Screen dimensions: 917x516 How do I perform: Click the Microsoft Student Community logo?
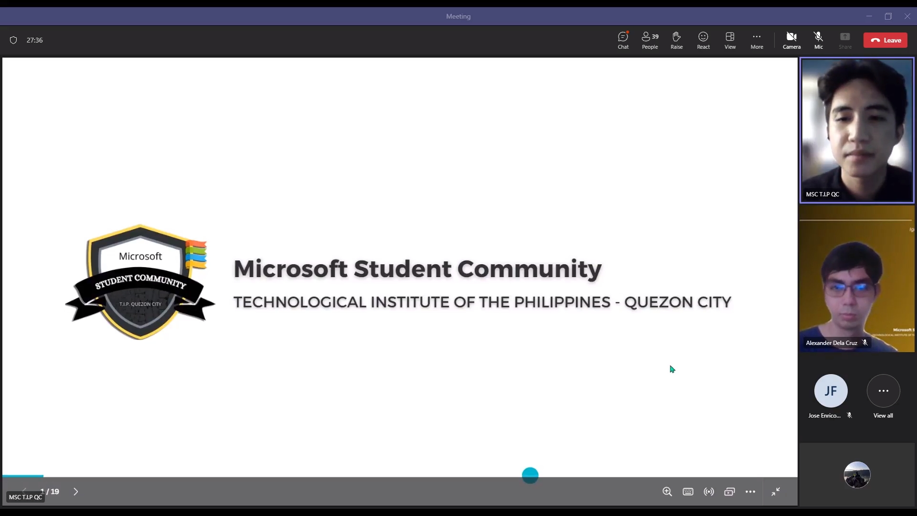pyautogui.click(x=140, y=282)
